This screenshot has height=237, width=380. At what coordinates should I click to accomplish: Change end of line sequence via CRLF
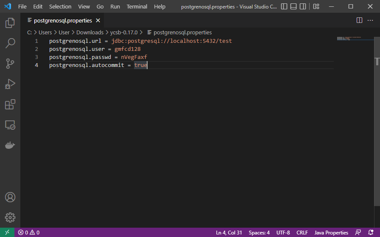[302, 233]
